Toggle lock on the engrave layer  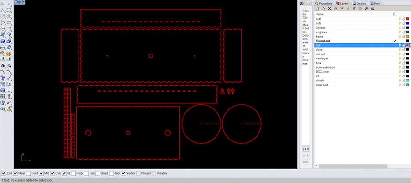[404, 32]
